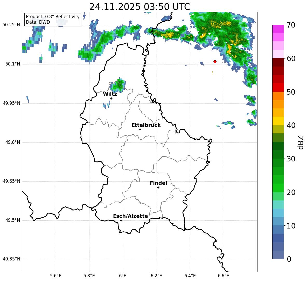Viewport: 307px width, 281px height.
Task: Click the 5.8°E longitude label
Action: pos(89,276)
